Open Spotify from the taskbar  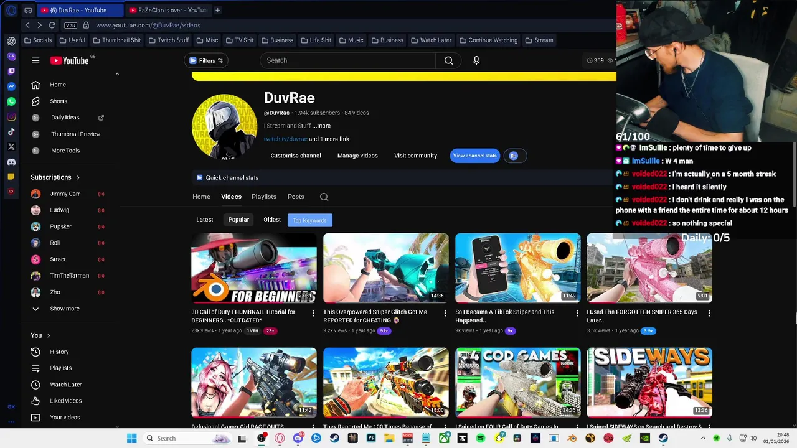point(481,438)
